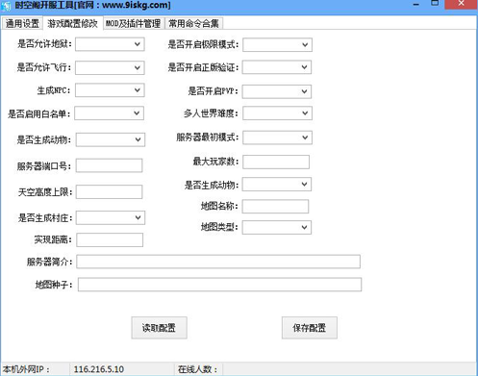Viewport: 478px width, 376px height.
Task: Open the 生成NPC dropdown
Action: [x=110, y=90]
